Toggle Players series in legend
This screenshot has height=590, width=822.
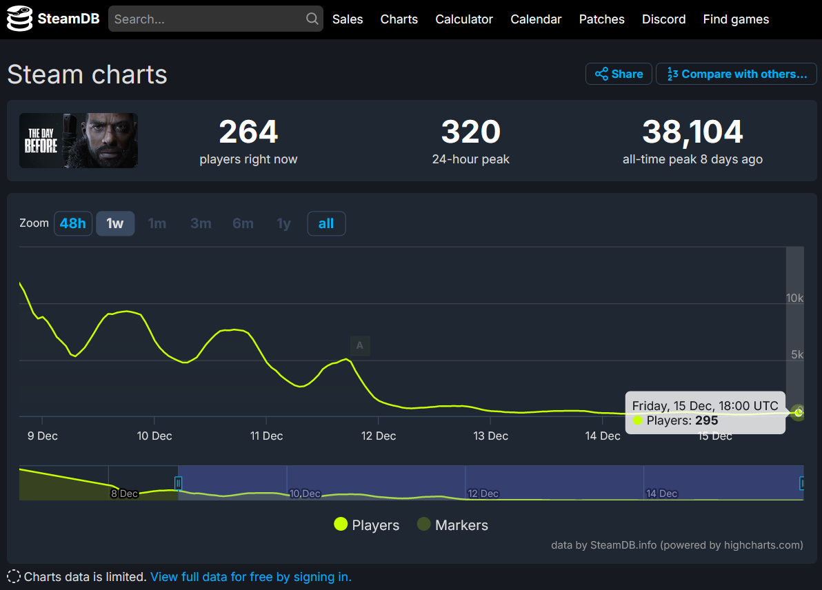point(366,525)
